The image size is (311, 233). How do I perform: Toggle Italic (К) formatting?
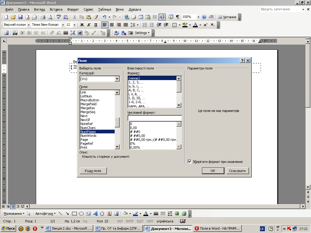point(89,25)
